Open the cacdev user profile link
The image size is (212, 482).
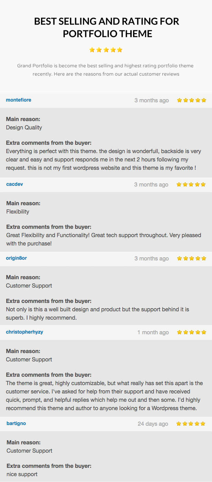[14, 184]
